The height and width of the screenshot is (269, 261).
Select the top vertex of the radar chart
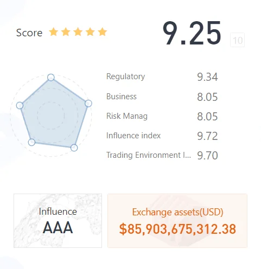pos(51,77)
